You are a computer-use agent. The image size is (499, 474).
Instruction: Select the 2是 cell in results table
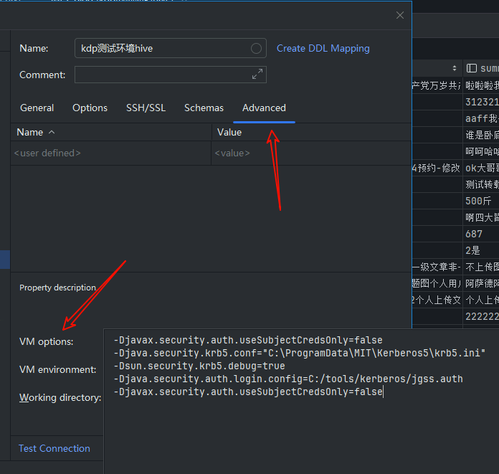(x=481, y=250)
